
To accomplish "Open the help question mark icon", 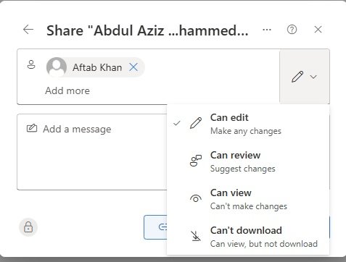I will tap(292, 30).
